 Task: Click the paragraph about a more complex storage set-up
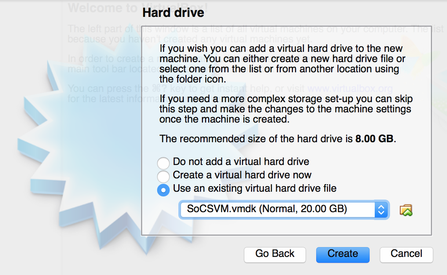(286, 109)
